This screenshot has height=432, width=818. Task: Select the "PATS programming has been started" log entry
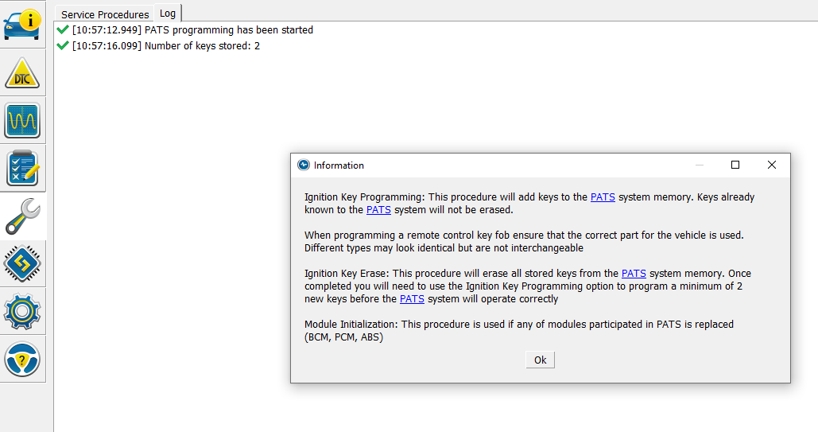pyautogui.click(x=228, y=30)
